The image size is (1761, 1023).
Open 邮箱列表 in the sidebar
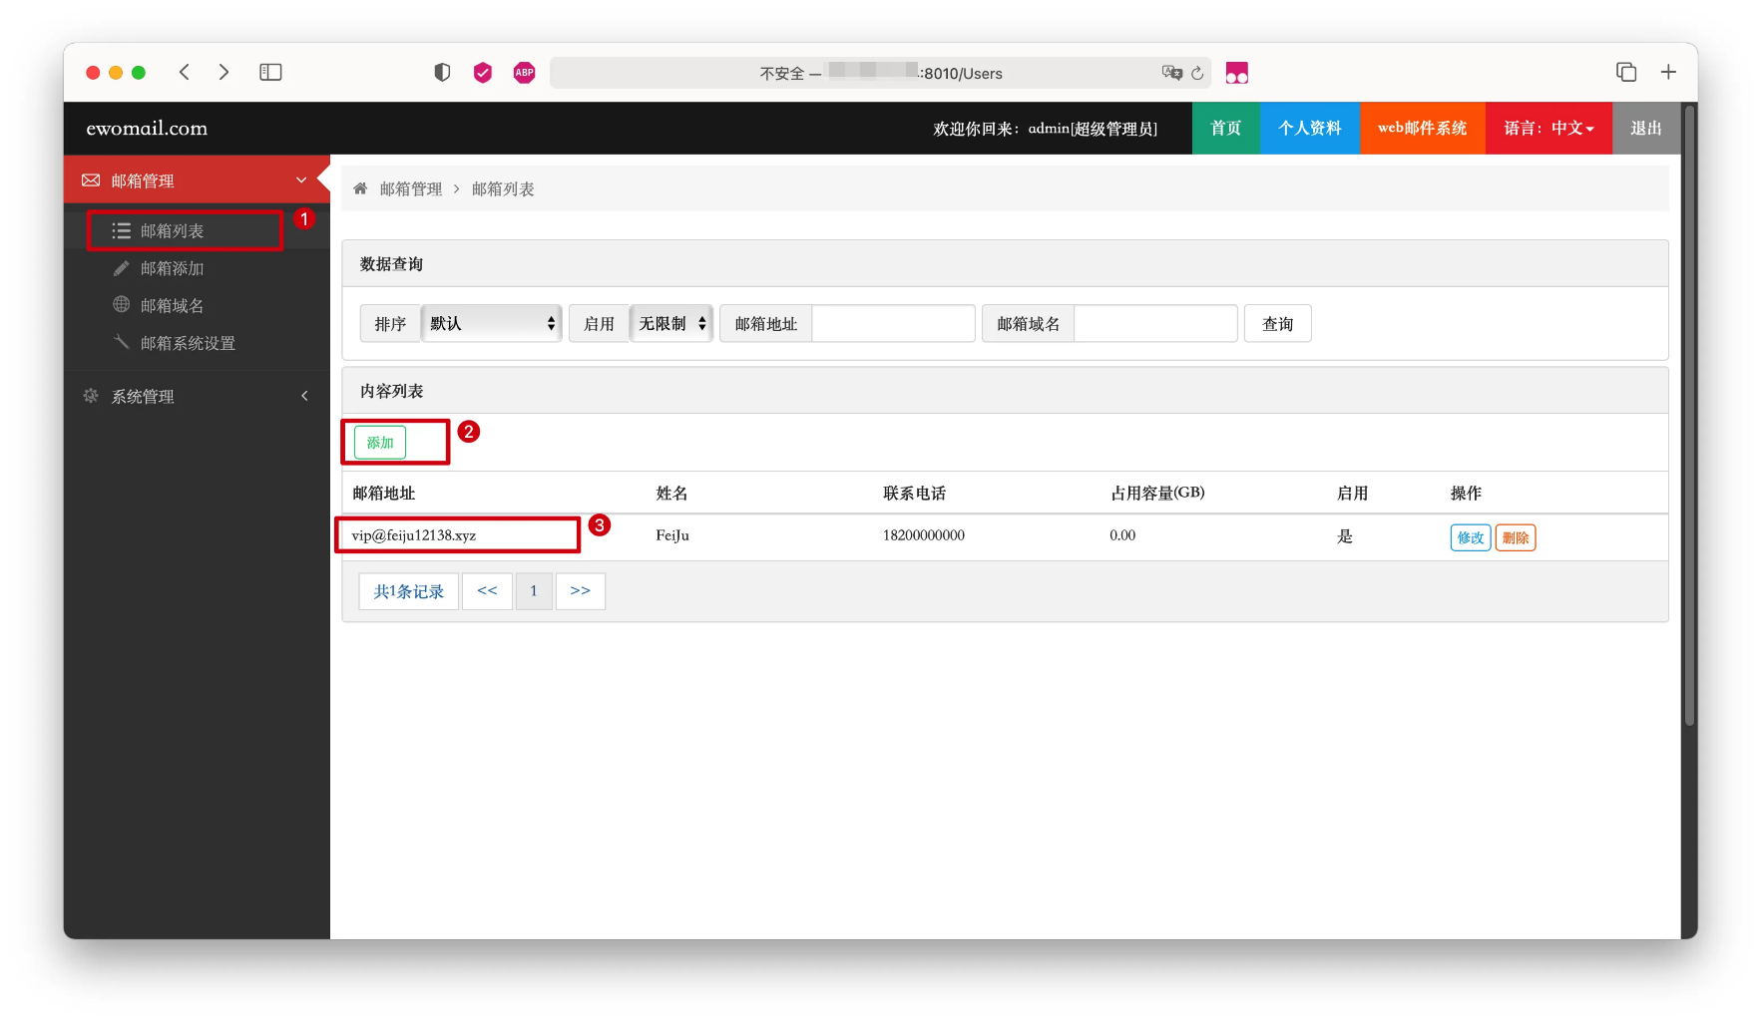172,230
